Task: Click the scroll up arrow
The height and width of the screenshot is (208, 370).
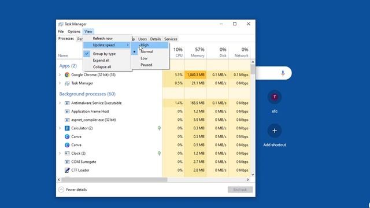Action: point(253,62)
